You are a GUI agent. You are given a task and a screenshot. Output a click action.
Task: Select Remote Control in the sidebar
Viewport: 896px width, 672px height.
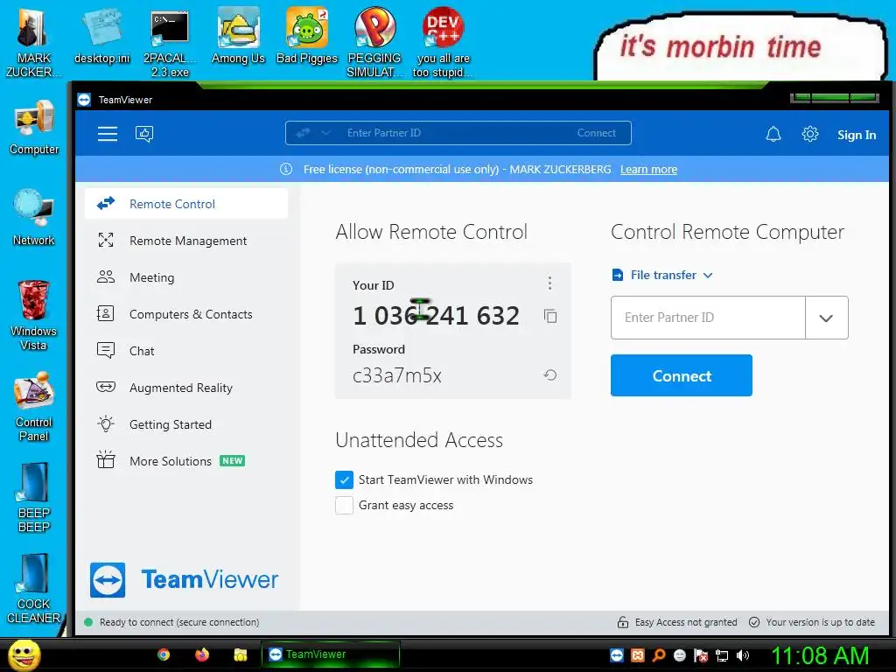[186, 204]
